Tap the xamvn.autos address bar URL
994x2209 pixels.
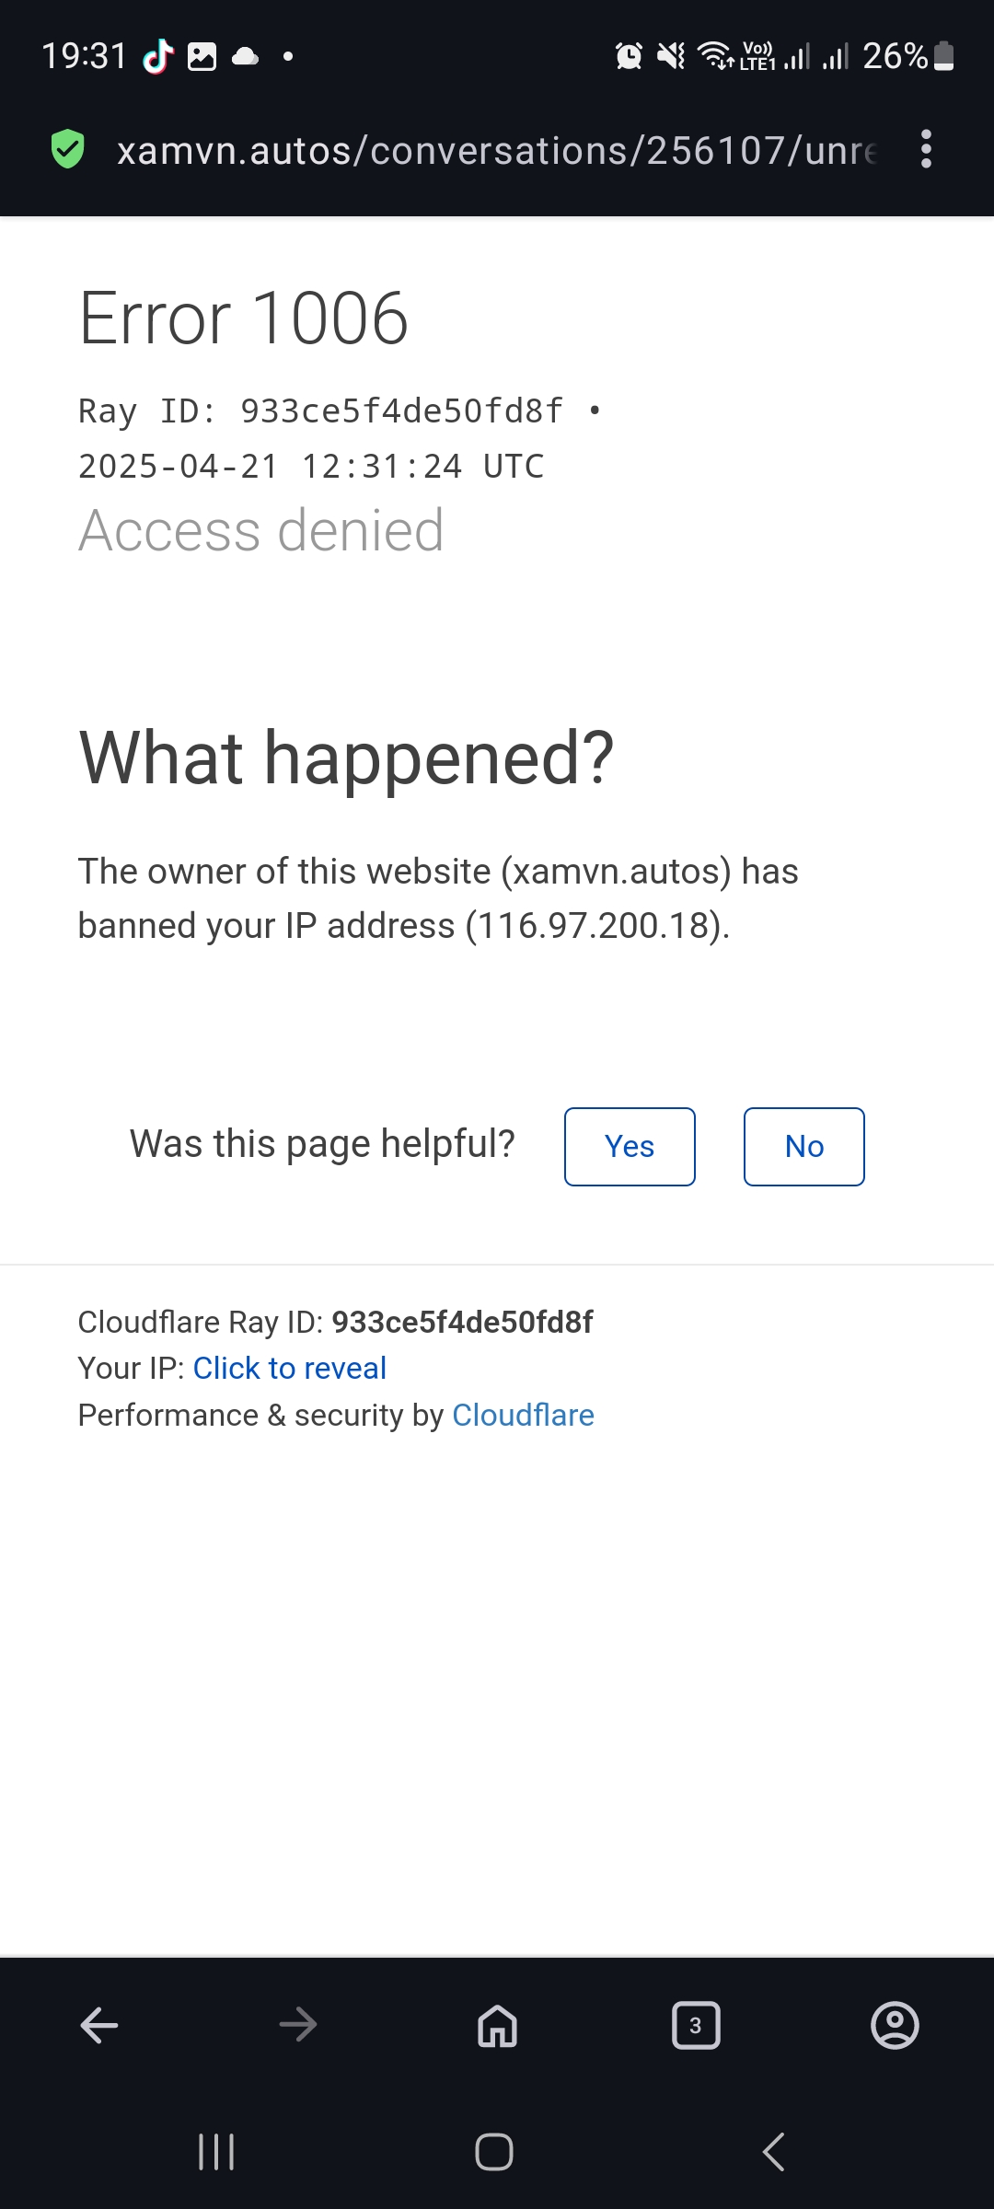pos(497,150)
